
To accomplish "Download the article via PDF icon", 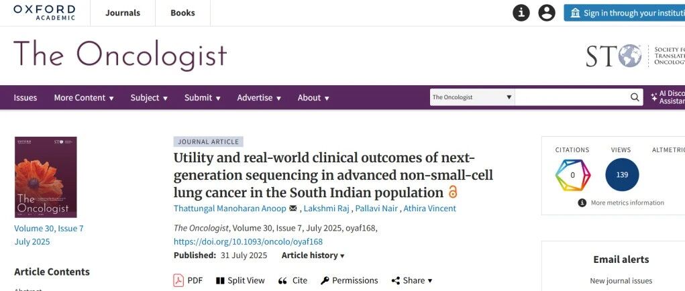I will point(178,280).
